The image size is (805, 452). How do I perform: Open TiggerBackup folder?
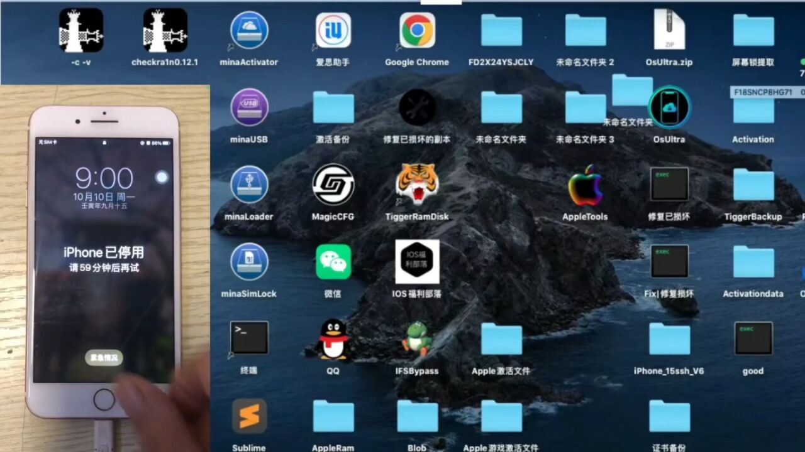pyautogui.click(x=753, y=185)
